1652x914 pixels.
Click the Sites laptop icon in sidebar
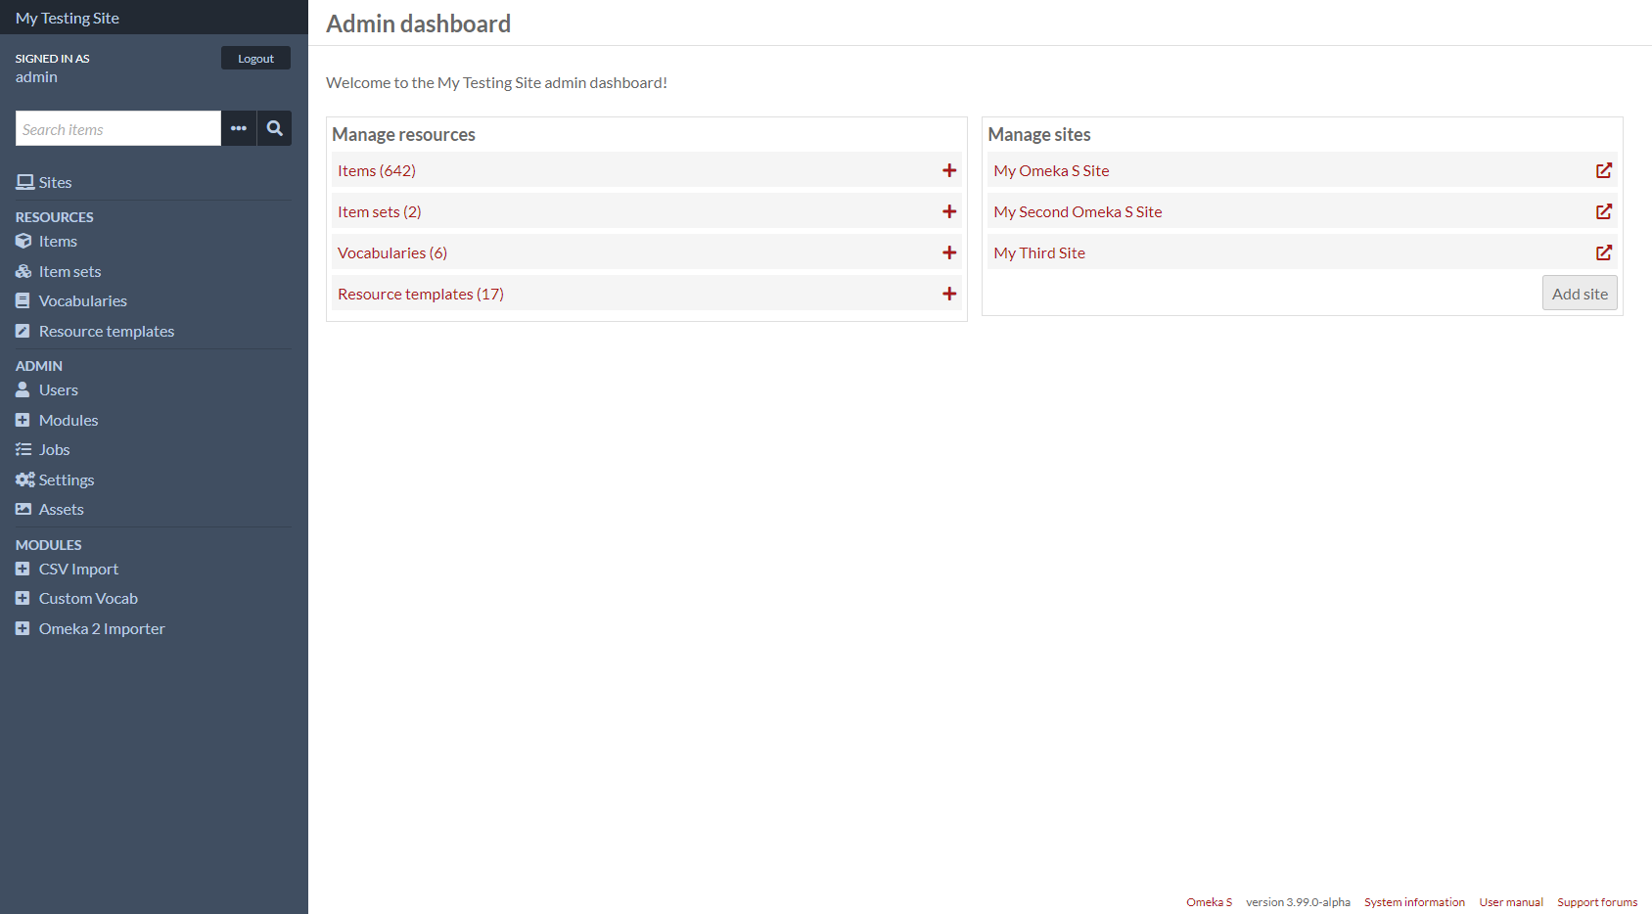tap(24, 182)
